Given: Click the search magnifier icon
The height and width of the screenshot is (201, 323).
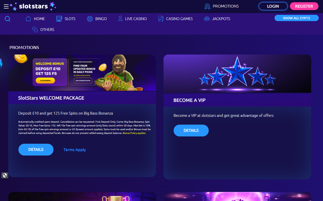Looking at the screenshot, I should pos(7,19).
